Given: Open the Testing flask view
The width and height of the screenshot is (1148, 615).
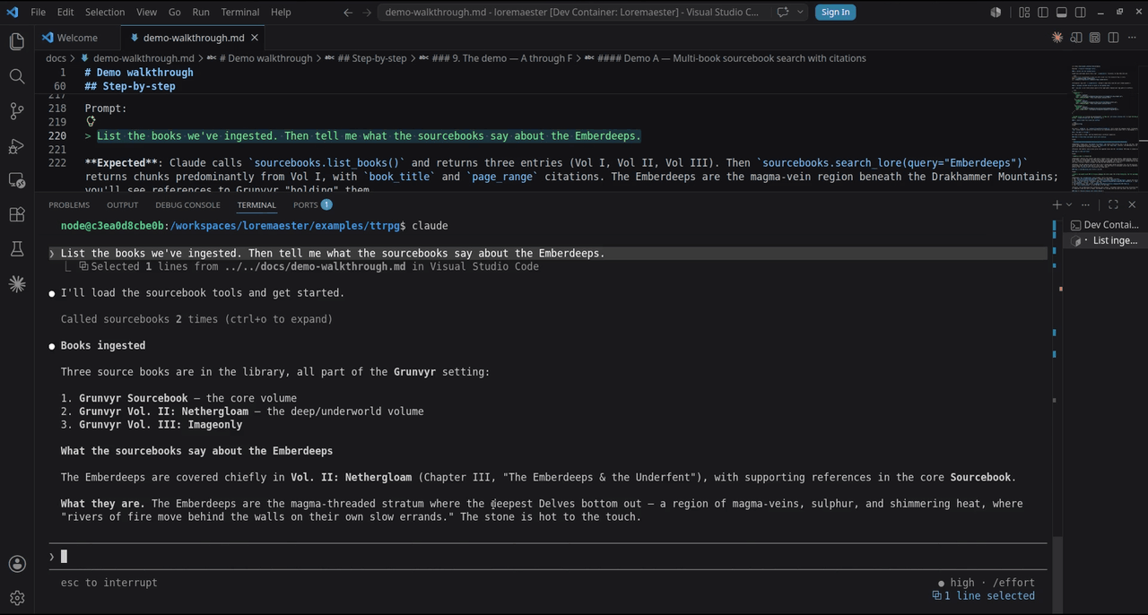Looking at the screenshot, I should (x=16, y=249).
